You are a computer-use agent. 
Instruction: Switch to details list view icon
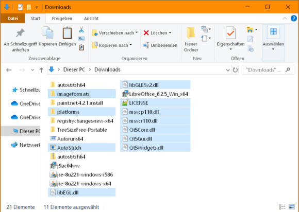coord(282,207)
